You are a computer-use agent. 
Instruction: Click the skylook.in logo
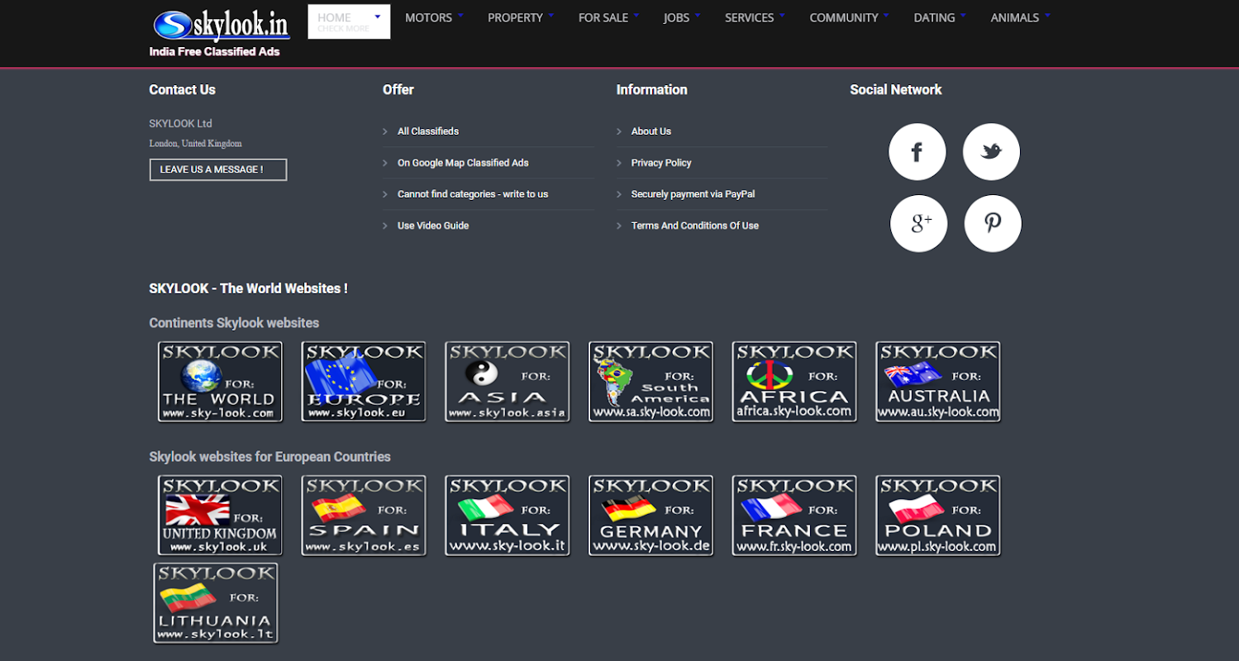(222, 24)
